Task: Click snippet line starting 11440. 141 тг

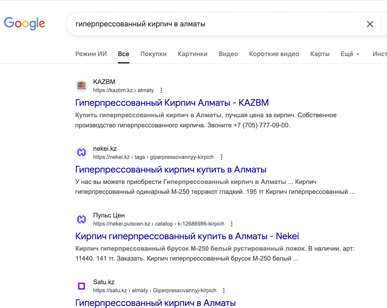Action: click(x=187, y=259)
